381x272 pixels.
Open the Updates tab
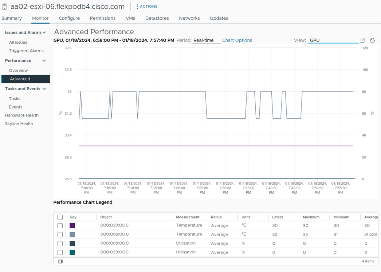(x=219, y=18)
